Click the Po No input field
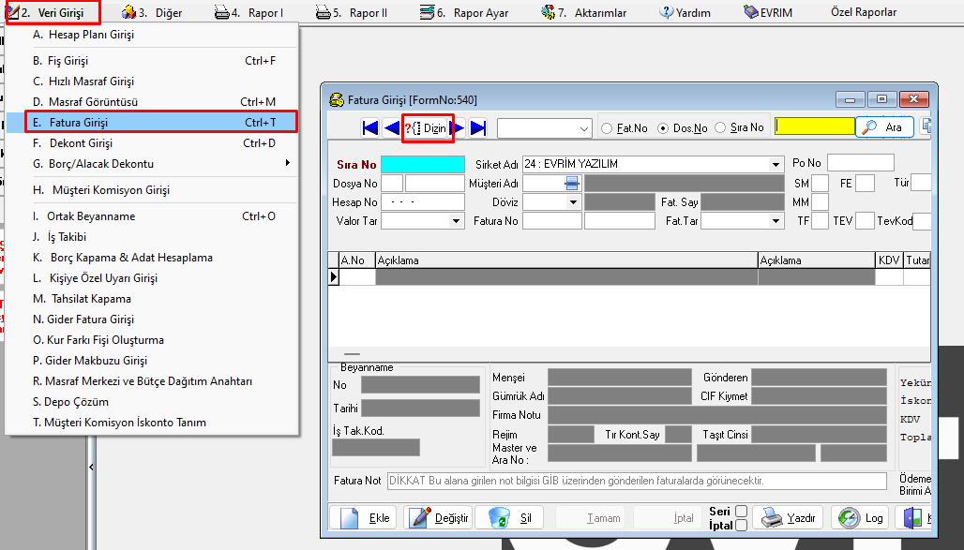Image resolution: width=964 pixels, height=550 pixels. coord(860,163)
